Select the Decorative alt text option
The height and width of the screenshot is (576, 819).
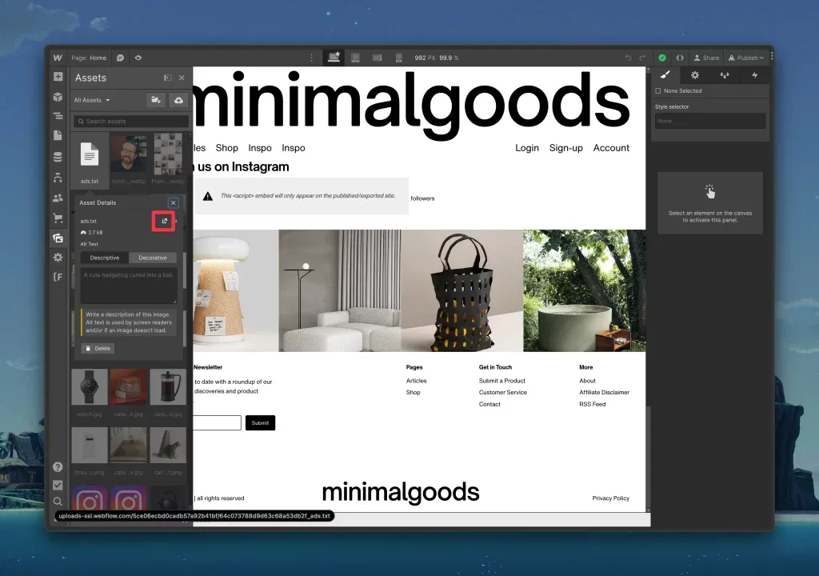153,258
